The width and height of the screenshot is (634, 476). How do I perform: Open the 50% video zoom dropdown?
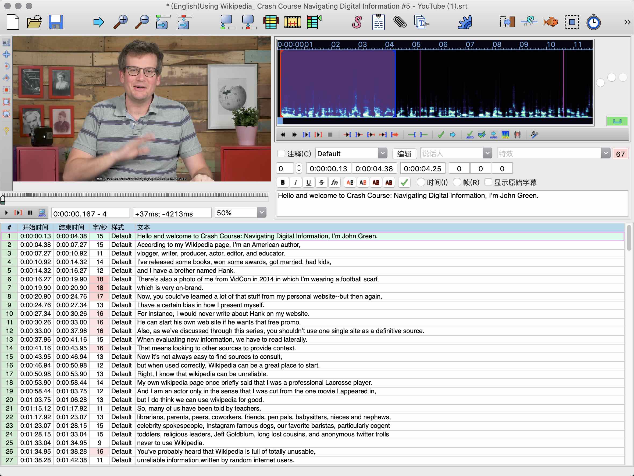[261, 213]
